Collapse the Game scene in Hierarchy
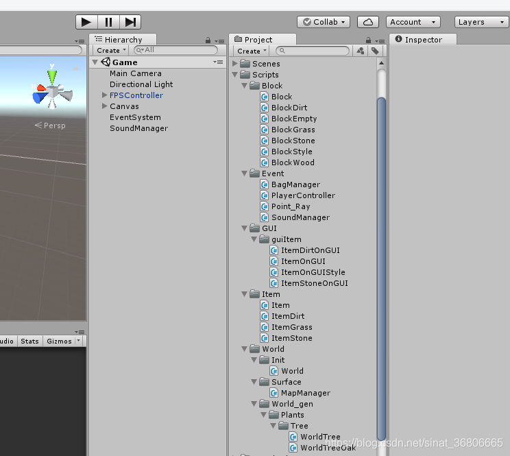510x456 pixels. 95,62
